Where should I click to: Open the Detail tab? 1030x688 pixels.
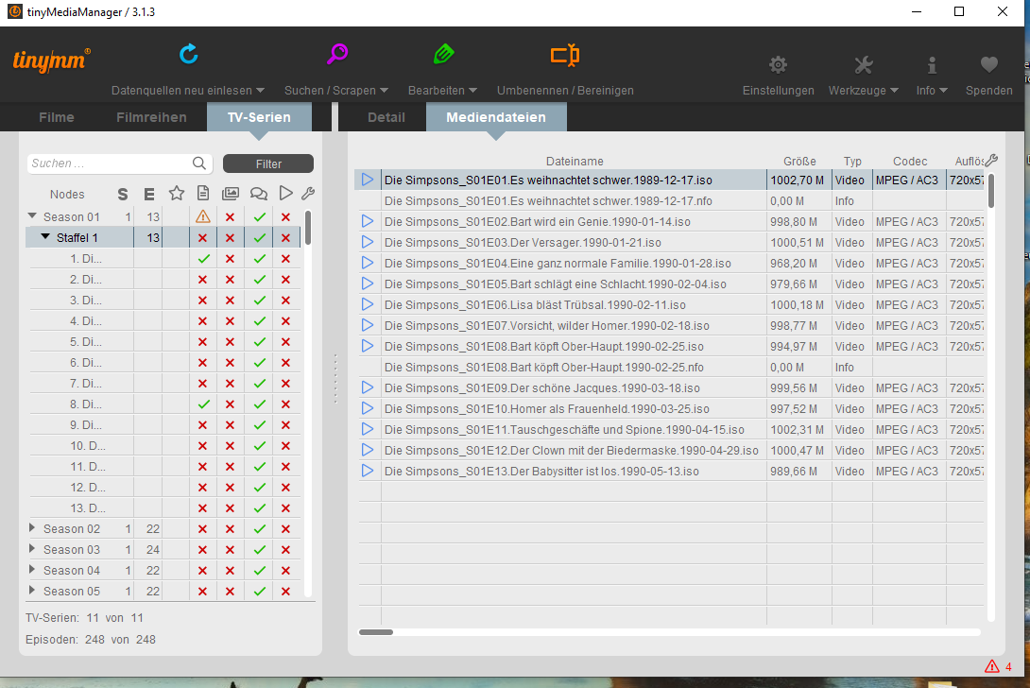pos(386,117)
